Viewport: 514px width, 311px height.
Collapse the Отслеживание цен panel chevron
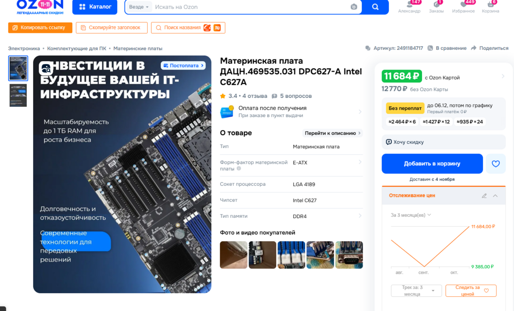[x=495, y=196]
